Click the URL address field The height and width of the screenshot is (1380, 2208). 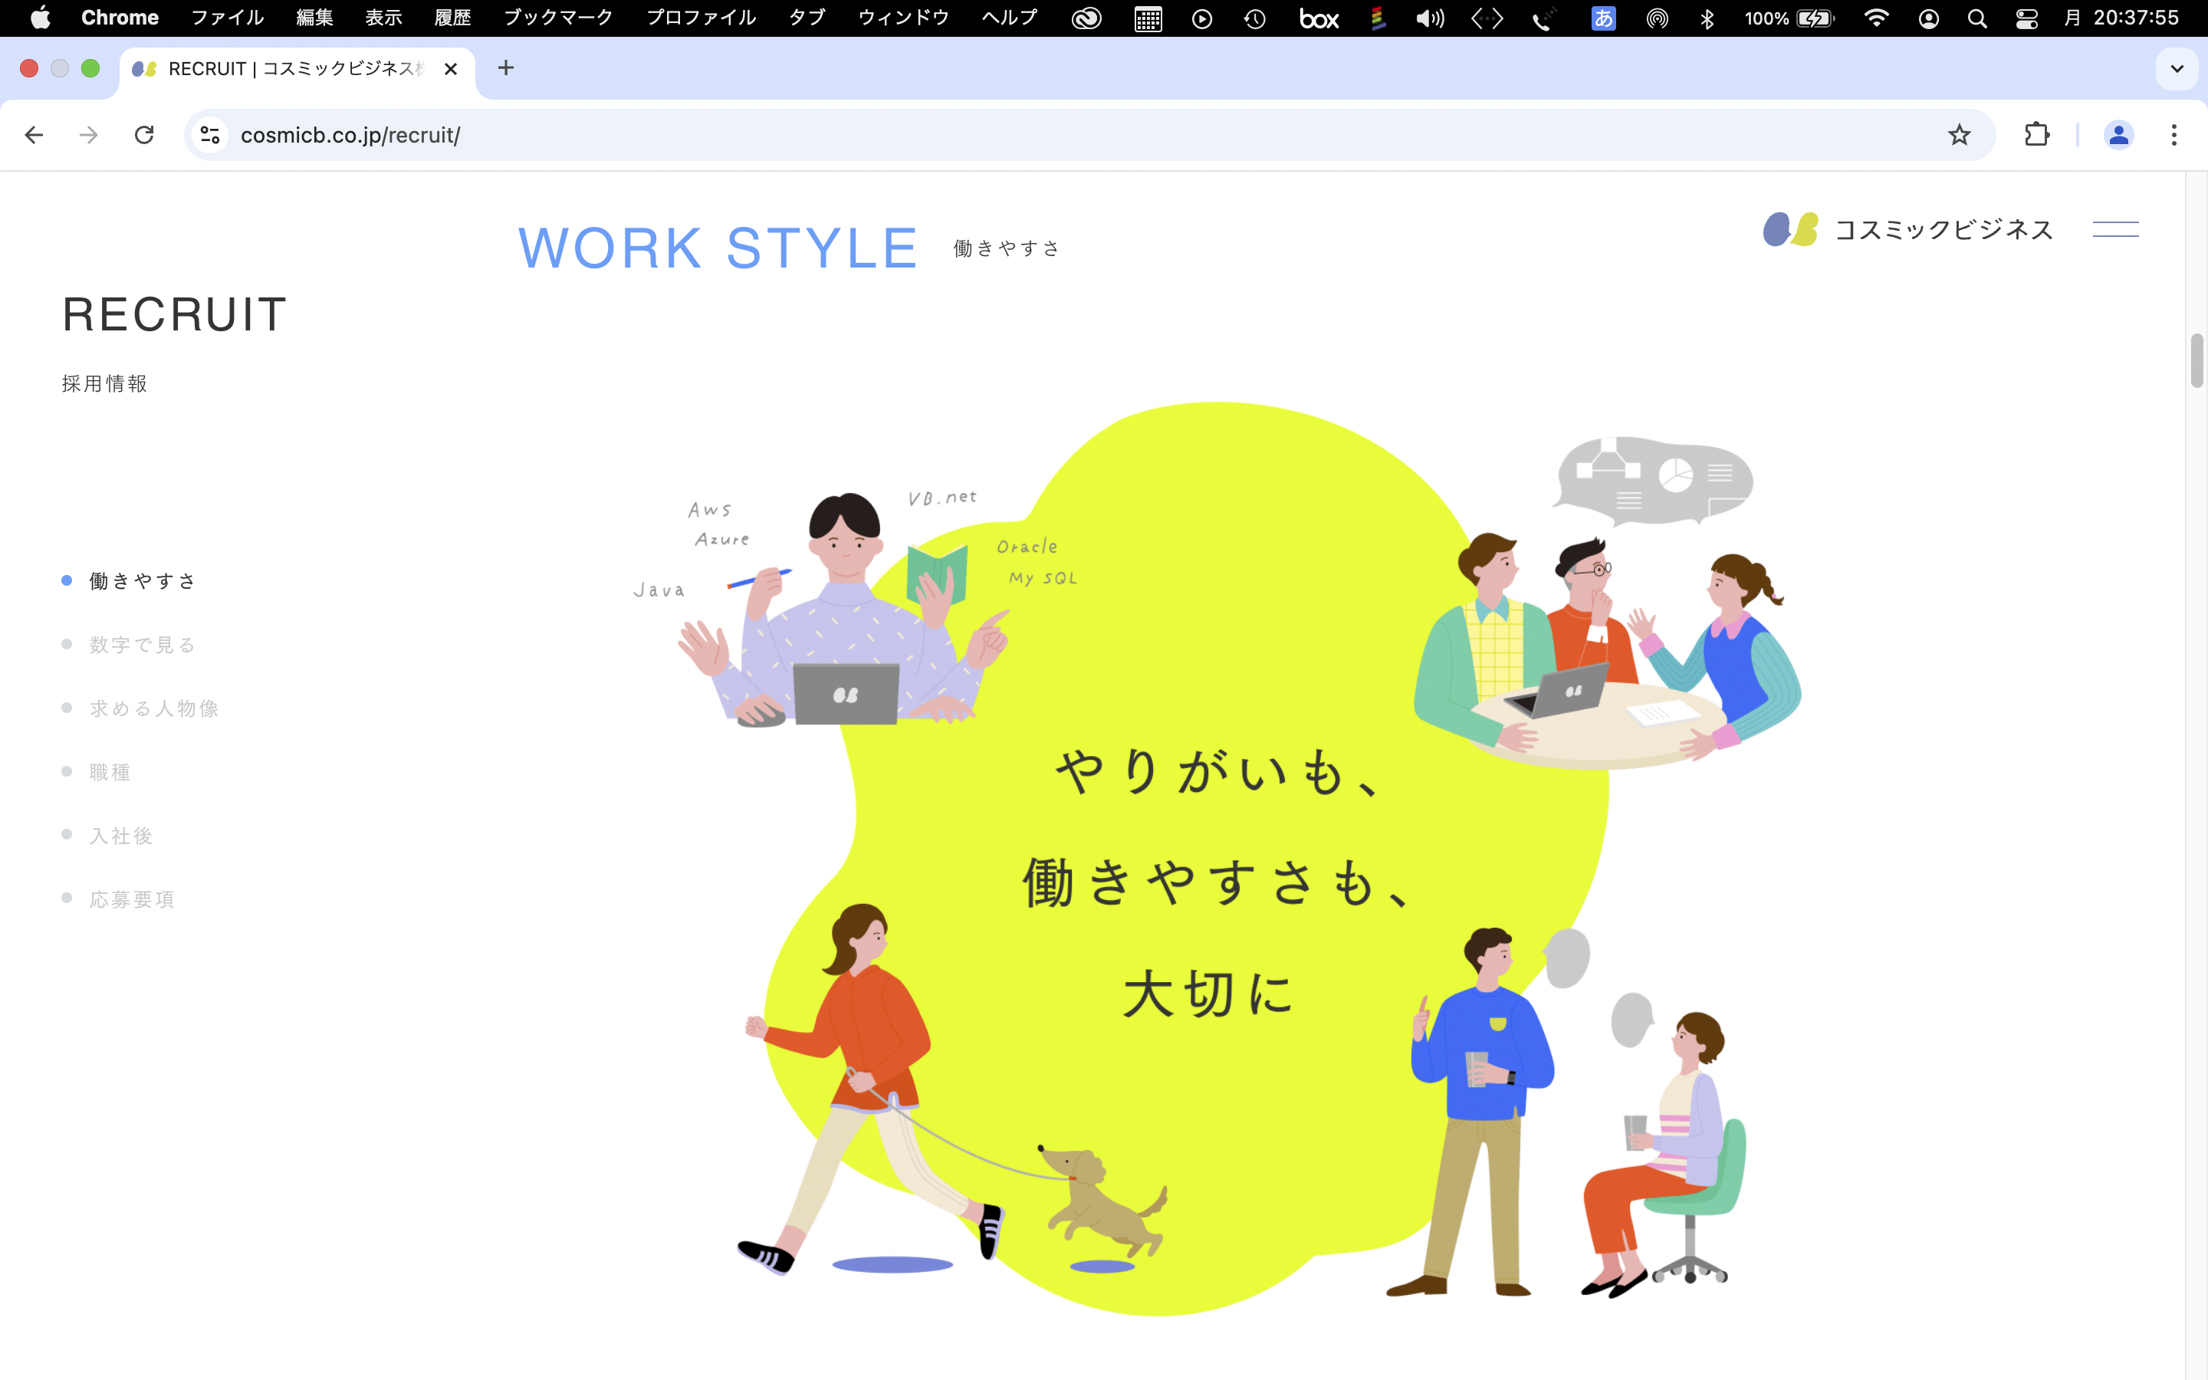(1004, 135)
